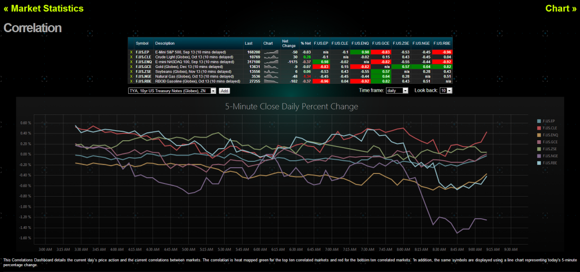Navigate to the Chart link

tap(560, 8)
